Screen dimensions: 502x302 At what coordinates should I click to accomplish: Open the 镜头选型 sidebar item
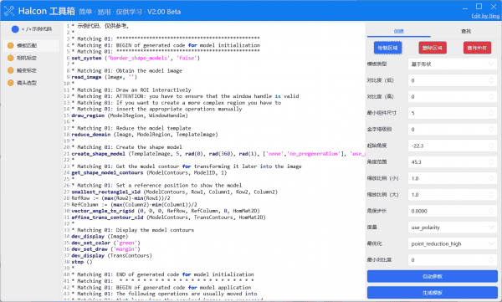pyautogui.click(x=32, y=83)
